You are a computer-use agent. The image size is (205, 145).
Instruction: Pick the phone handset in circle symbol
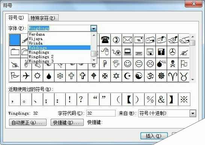(116, 40)
